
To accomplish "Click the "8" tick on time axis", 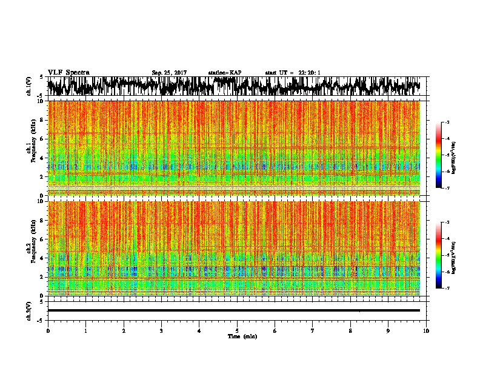I will click(x=350, y=331).
